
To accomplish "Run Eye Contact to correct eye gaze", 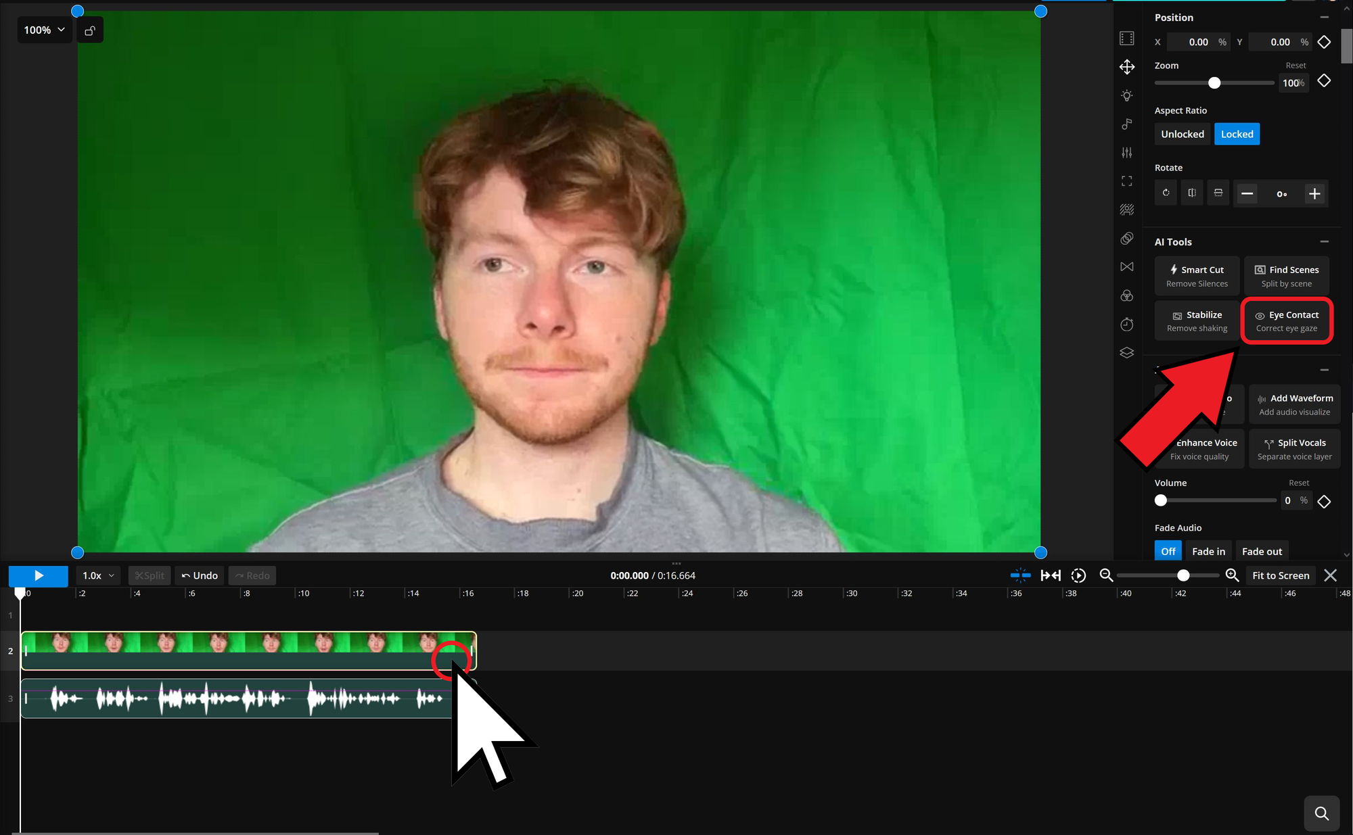I will point(1286,320).
